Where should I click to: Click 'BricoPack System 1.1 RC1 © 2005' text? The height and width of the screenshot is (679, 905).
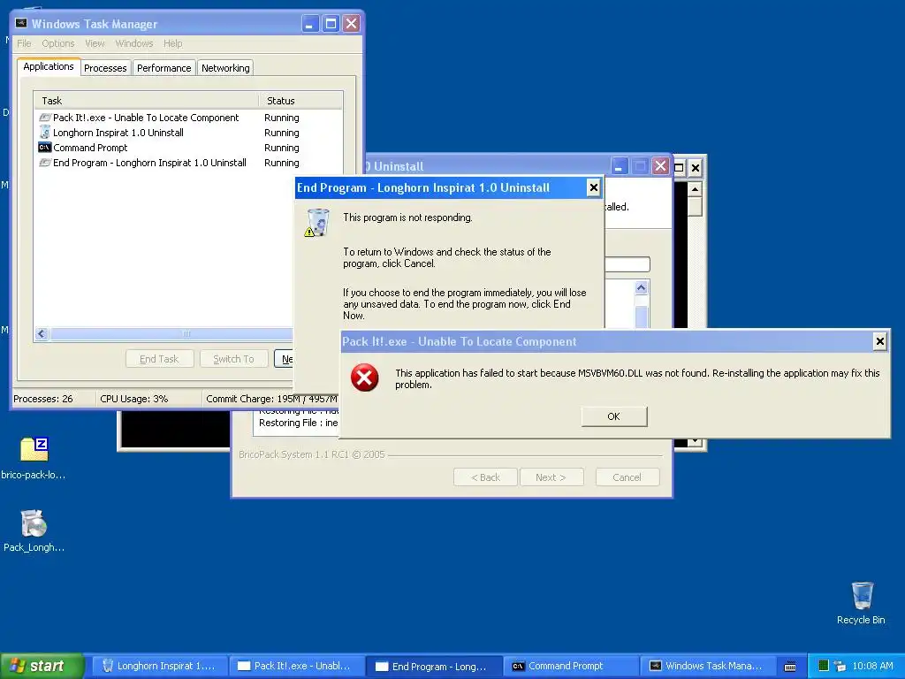point(312,454)
